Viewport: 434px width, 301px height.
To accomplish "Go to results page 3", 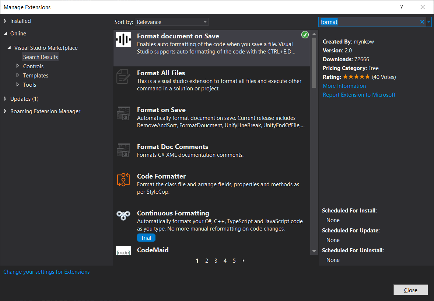I will pos(216,260).
